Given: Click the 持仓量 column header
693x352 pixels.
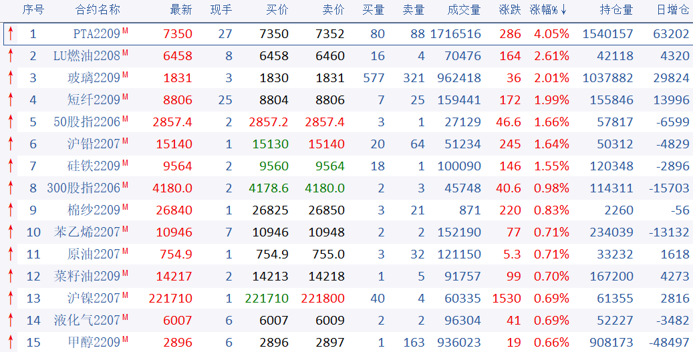Looking at the screenshot, I should (616, 10).
